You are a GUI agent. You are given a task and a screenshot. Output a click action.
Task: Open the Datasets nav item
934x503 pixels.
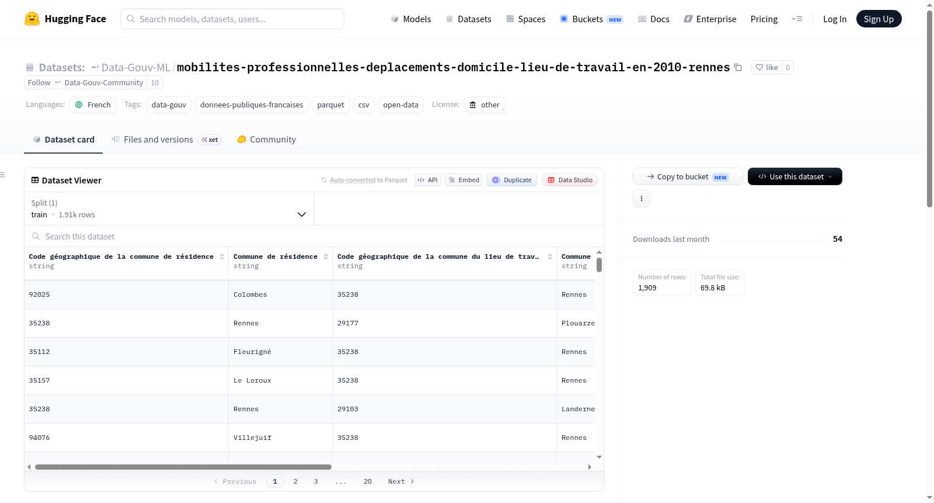(x=469, y=19)
